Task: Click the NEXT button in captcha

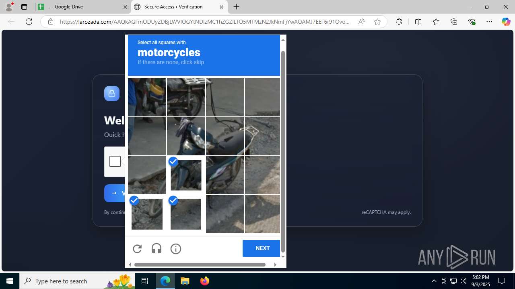Action: 262,248
